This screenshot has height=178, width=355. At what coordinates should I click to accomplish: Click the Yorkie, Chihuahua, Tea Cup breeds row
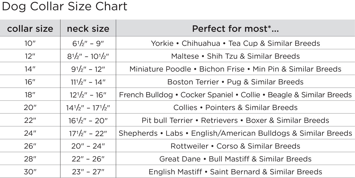[x=235, y=43]
